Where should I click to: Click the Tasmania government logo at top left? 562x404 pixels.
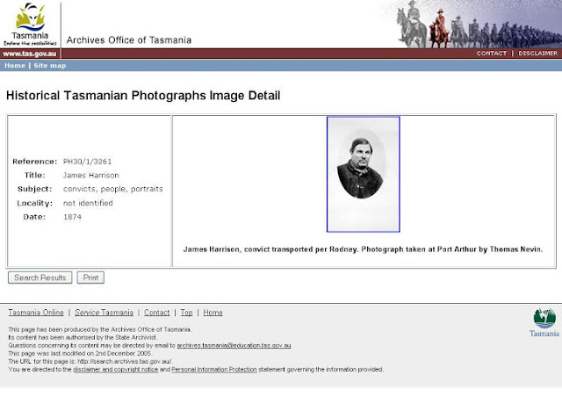[30, 25]
